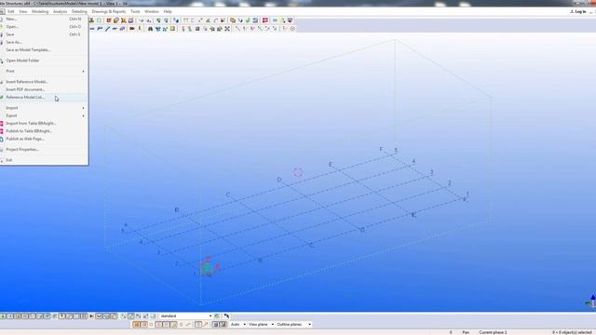Select Save As... in the File menu
The height and width of the screenshot is (335, 596).
click(44, 42)
